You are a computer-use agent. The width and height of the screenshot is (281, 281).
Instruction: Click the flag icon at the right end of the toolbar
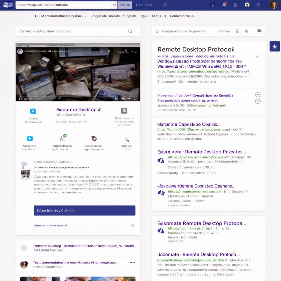[259, 31]
